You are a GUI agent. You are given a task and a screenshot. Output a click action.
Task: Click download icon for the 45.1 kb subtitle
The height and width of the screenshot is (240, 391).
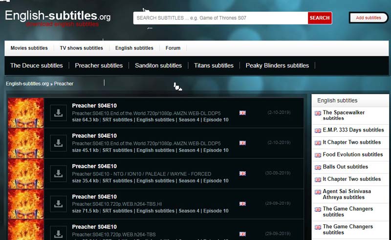point(59,143)
